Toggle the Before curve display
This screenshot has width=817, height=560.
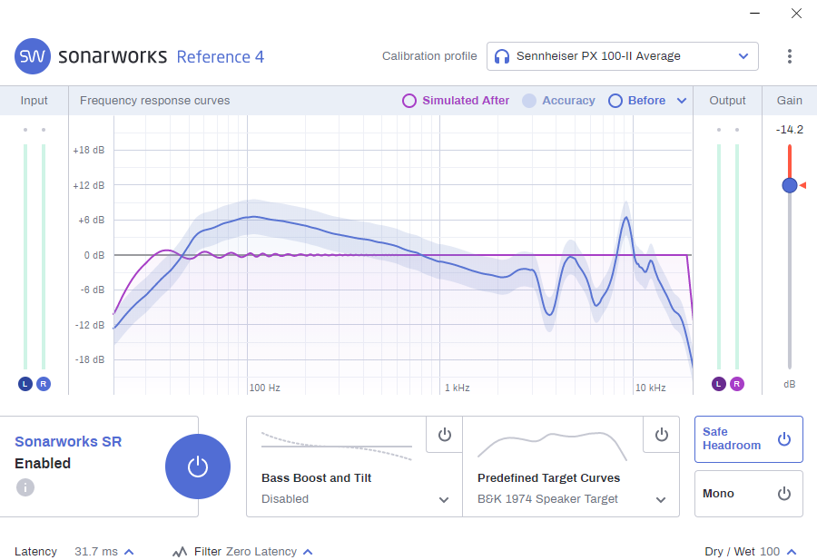point(636,101)
